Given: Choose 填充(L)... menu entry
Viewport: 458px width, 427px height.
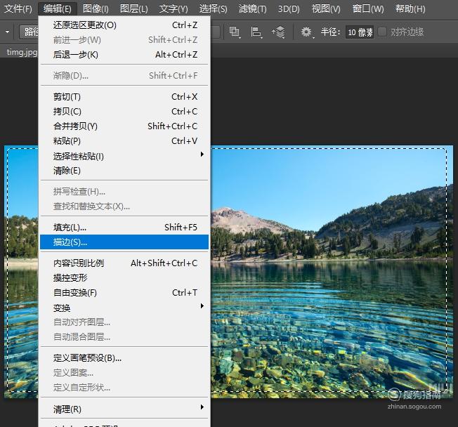Looking at the screenshot, I should pyautogui.click(x=124, y=228).
